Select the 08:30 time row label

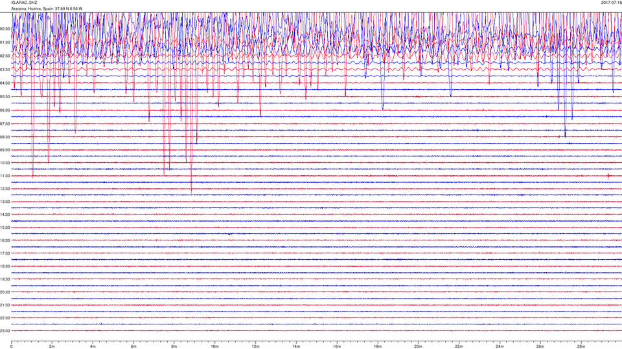(x=5, y=137)
